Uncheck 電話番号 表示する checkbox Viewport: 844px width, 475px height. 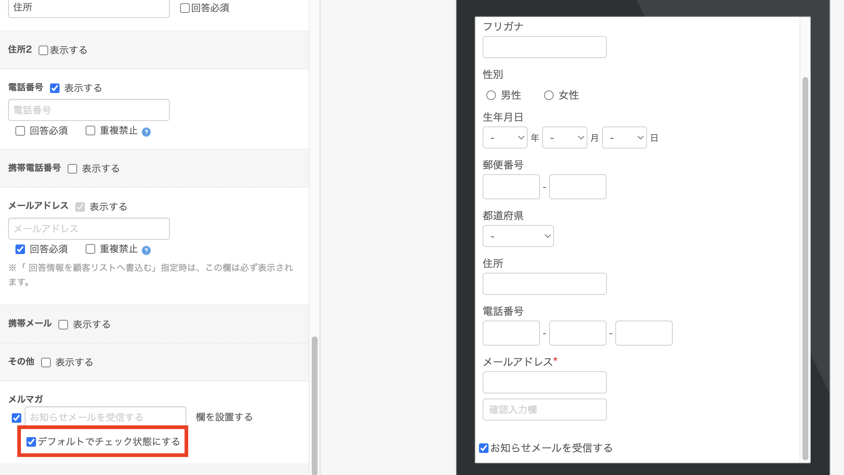click(55, 88)
